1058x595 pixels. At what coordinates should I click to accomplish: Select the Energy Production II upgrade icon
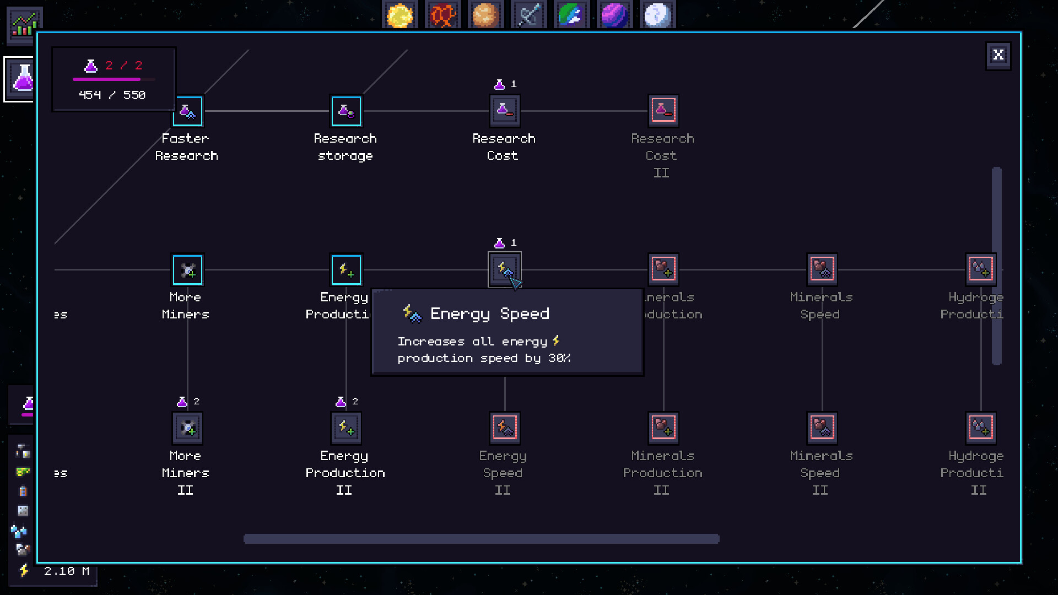[346, 429]
